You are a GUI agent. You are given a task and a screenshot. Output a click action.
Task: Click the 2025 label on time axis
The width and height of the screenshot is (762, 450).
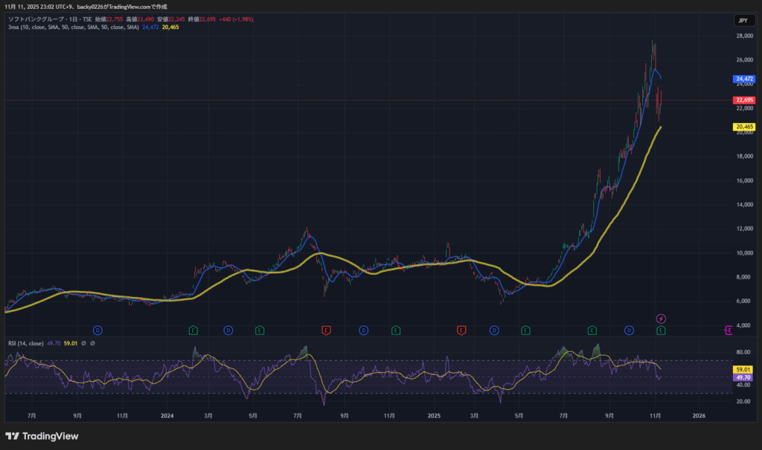[433, 417]
